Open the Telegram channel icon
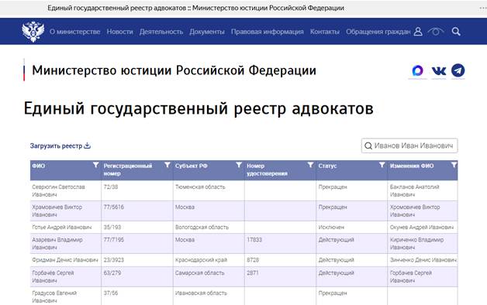Image resolution: width=487 pixels, height=305 pixels. [458, 70]
